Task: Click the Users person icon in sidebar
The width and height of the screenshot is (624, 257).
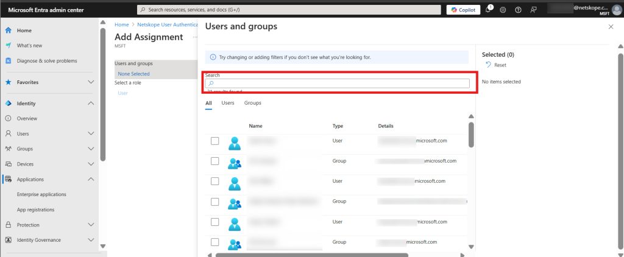Action: click(x=9, y=133)
